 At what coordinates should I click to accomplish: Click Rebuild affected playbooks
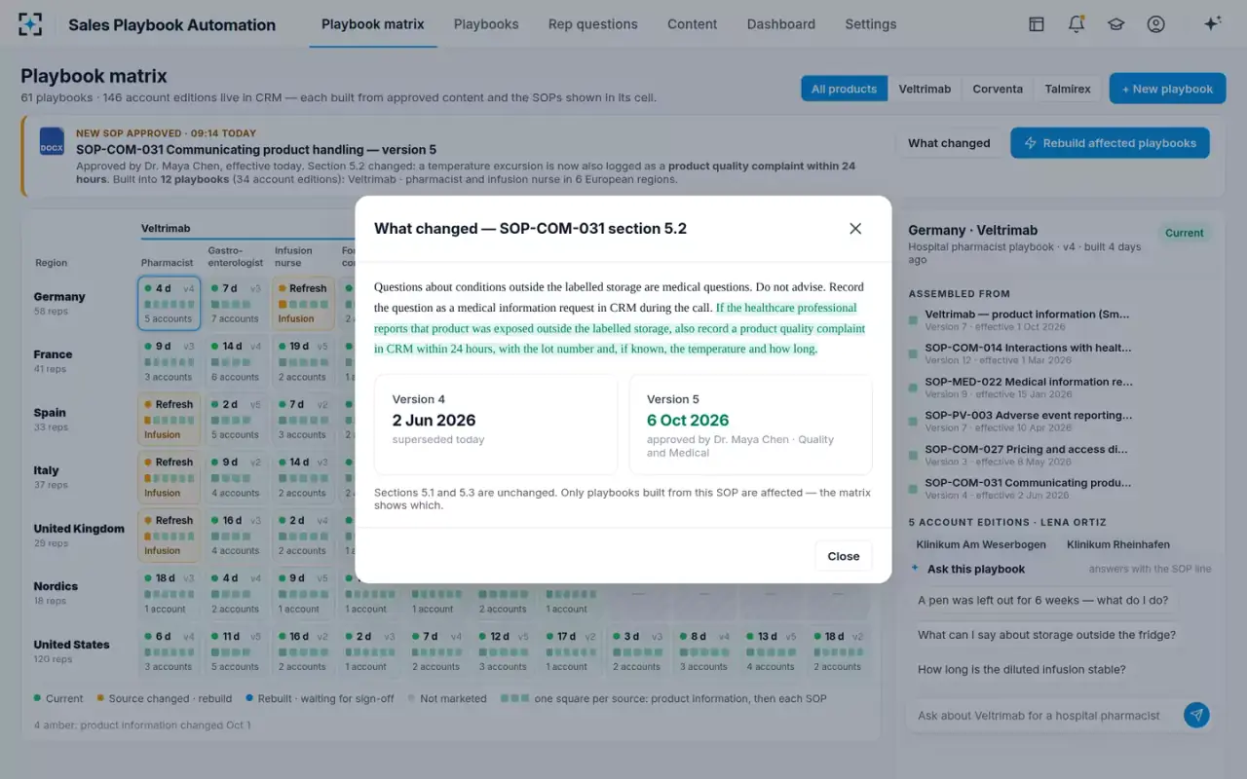[x=1110, y=143]
